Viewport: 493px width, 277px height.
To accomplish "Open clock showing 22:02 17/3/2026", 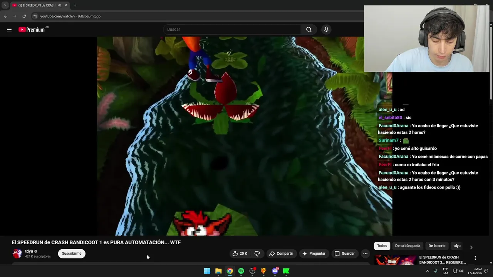I will 475,271.
